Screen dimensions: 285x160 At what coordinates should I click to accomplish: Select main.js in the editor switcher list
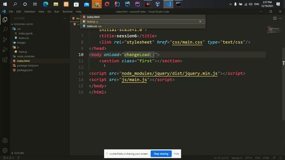click(142, 22)
